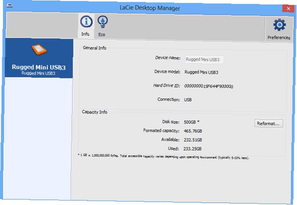Open the Info tab
The image size is (297, 205).
click(86, 26)
